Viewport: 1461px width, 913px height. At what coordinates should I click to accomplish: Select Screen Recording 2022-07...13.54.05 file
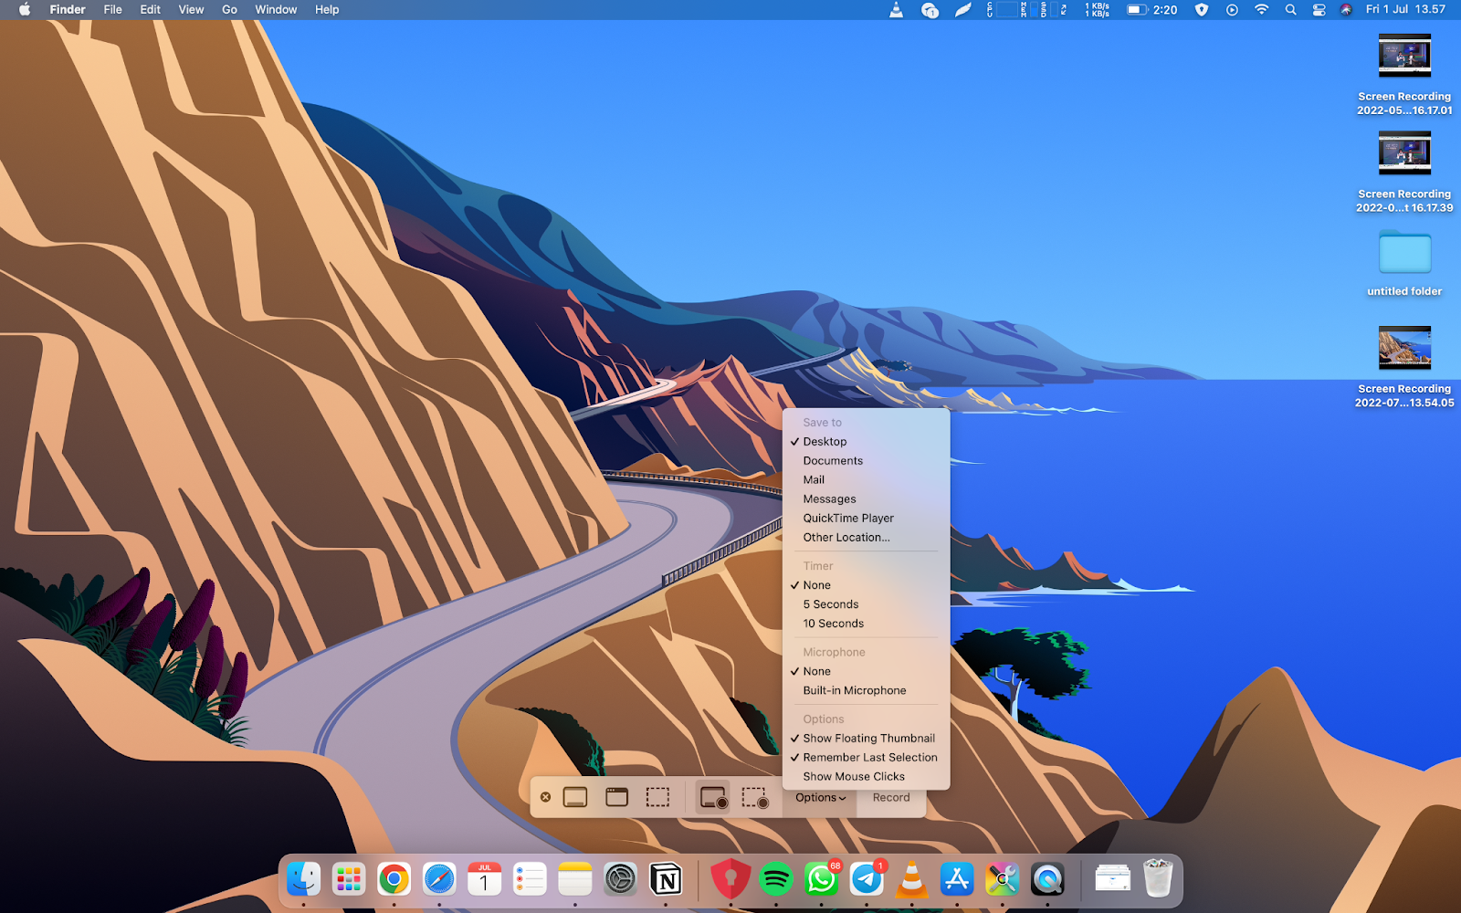(1404, 367)
